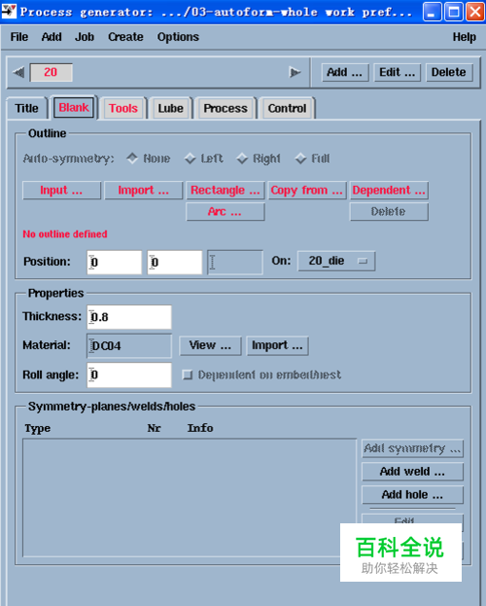Click the step number 20 field
The height and width of the screenshot is (606, 486).
(x=51, y=72)
